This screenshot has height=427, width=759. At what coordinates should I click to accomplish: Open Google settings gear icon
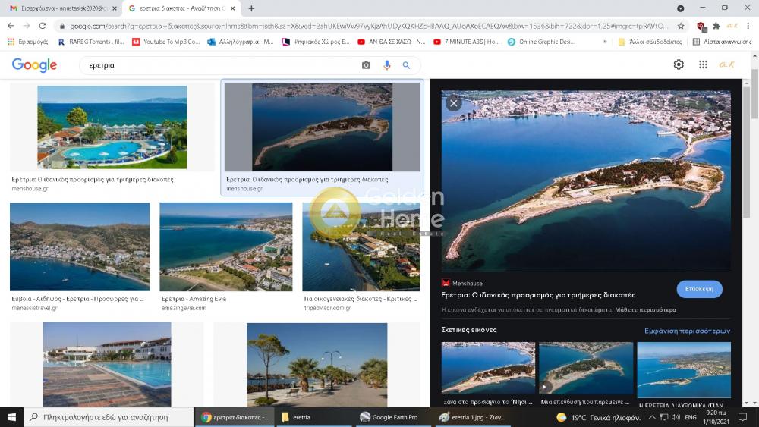(x=679, y=65)
